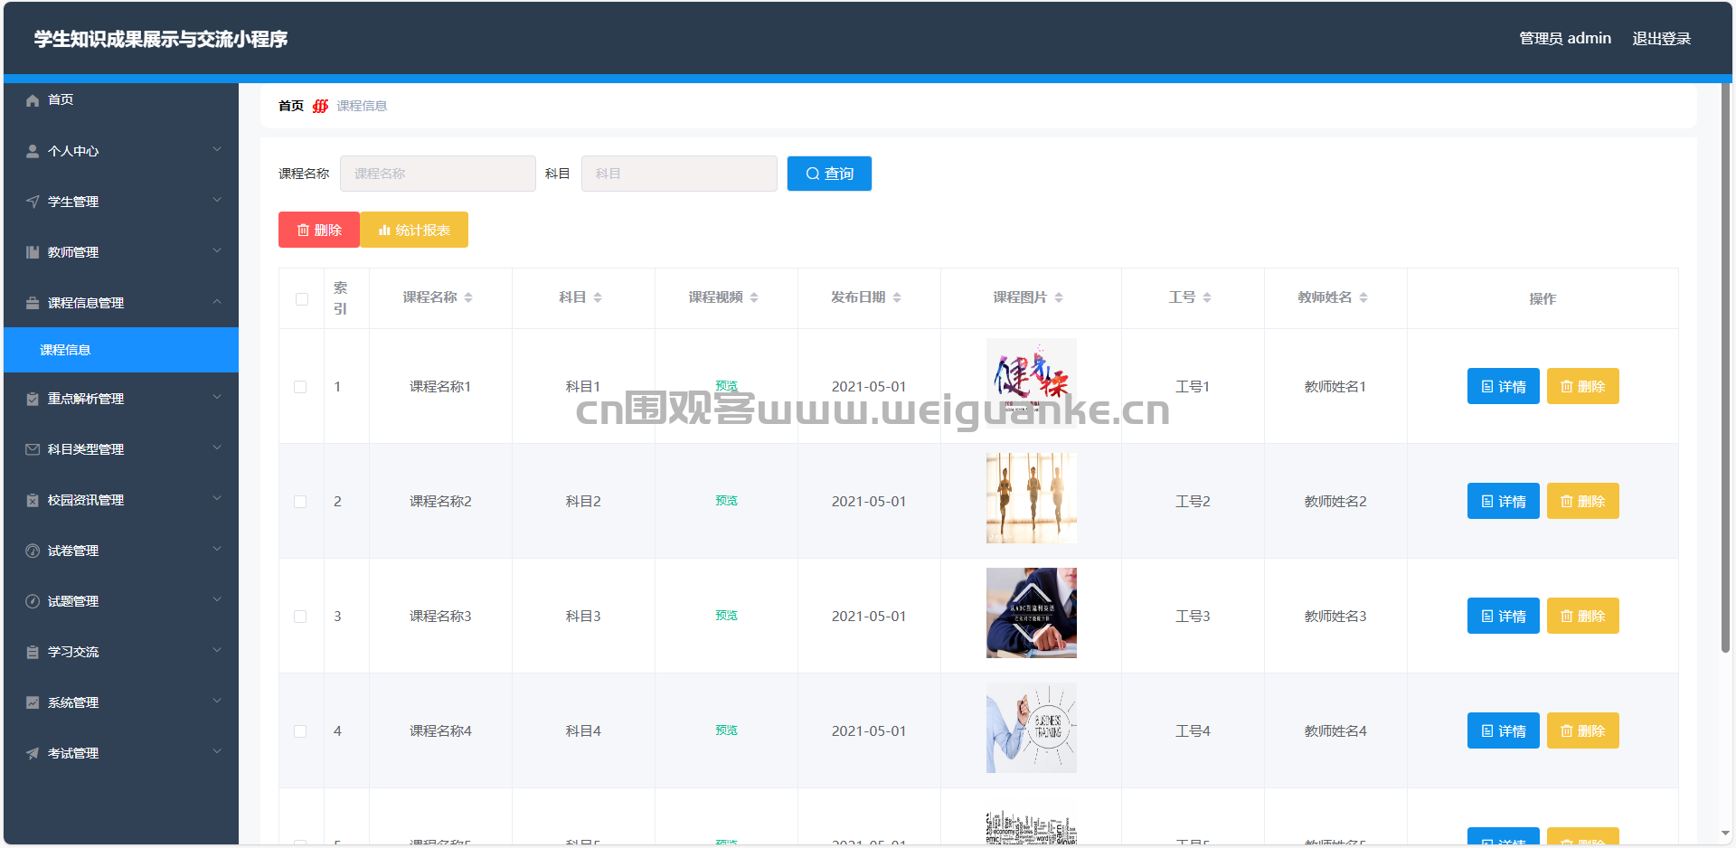The image size is (1736, 848).
Task: Click 退出登录 in the header
Action: [1661, 38]
